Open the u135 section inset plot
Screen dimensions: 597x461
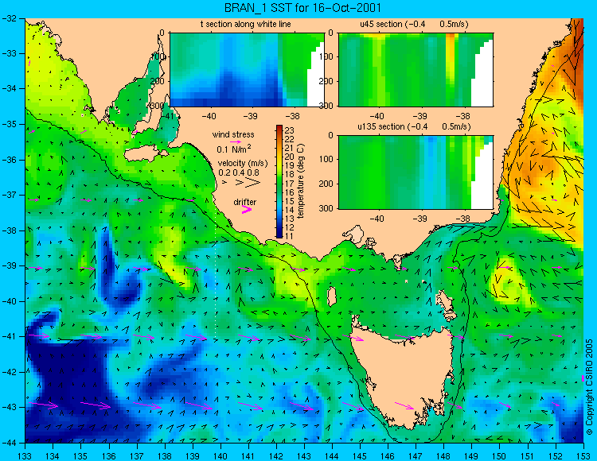pyautogui.click(x=416, y=172)
